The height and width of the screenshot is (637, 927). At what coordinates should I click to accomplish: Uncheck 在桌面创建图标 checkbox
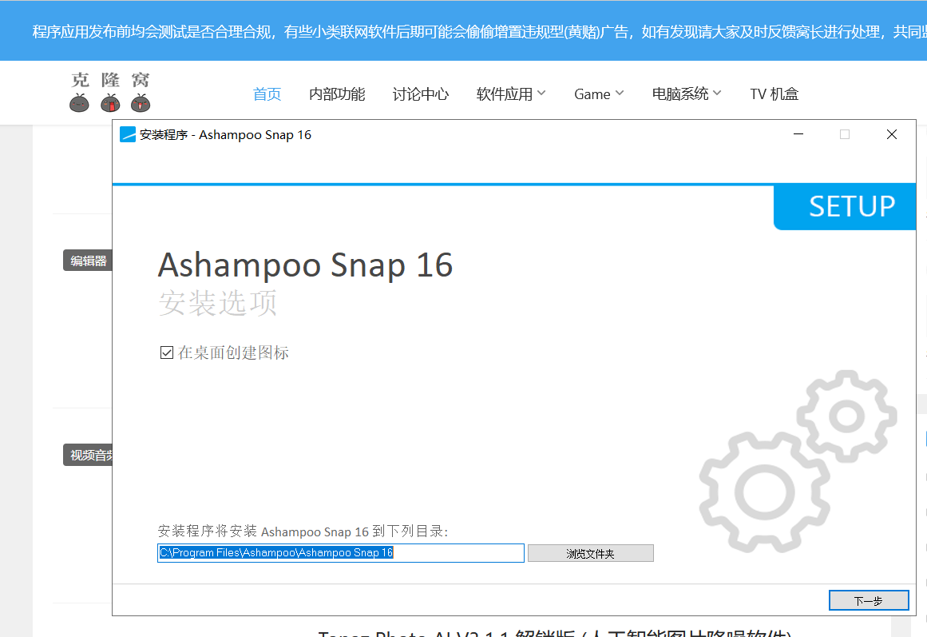coord(167,352)
